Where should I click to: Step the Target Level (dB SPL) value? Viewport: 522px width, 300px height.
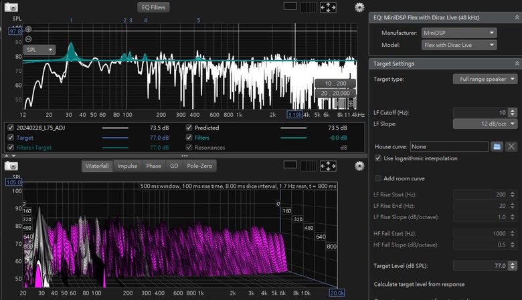(513, 266)
